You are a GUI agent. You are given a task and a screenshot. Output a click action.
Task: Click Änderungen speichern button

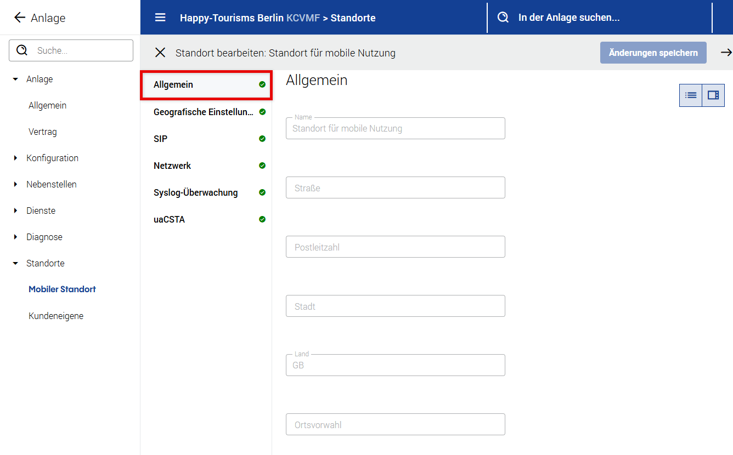click(x=653, y=53)
